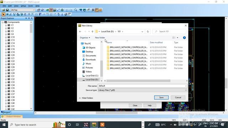This screenshot has height=128, width=228.
Task: Click the Cortana circle on the taskbar
Action: coord(69,125)
